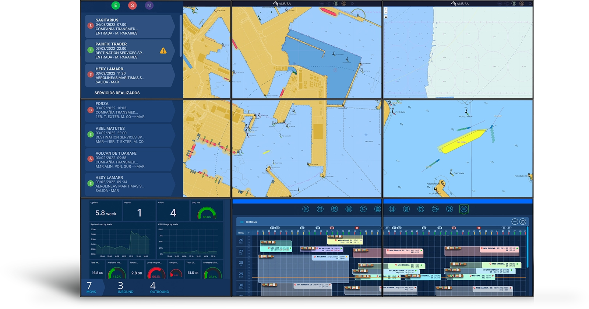Click the truck icon in berthing toolbar

point(435,209)
